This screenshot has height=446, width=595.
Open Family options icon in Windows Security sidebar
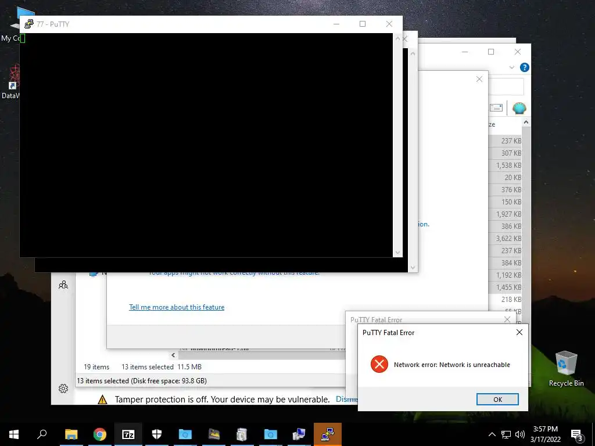pyautogui.click(x=63, y=285)
